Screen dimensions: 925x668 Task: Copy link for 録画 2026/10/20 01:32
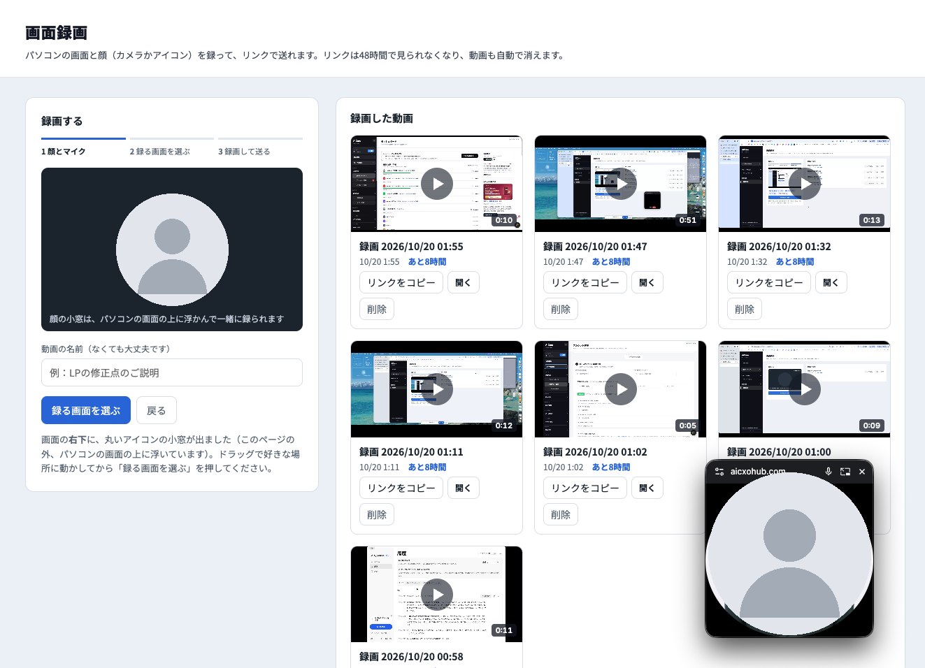[x=769, y=282]
